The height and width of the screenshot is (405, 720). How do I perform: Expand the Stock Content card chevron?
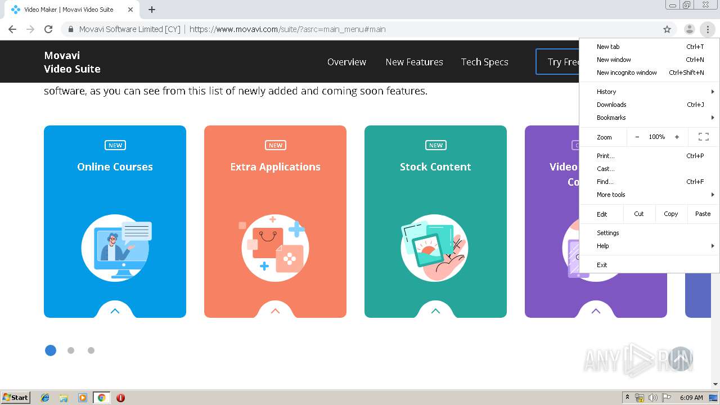pos(435,310)
